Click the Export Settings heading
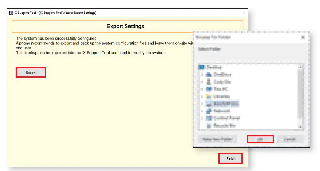 tap(125, 26)
